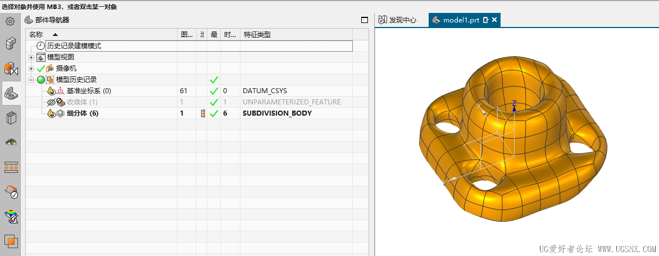
Task: Collapse the 模型历史记录 tree node
Action: click(x=31, y=80)
